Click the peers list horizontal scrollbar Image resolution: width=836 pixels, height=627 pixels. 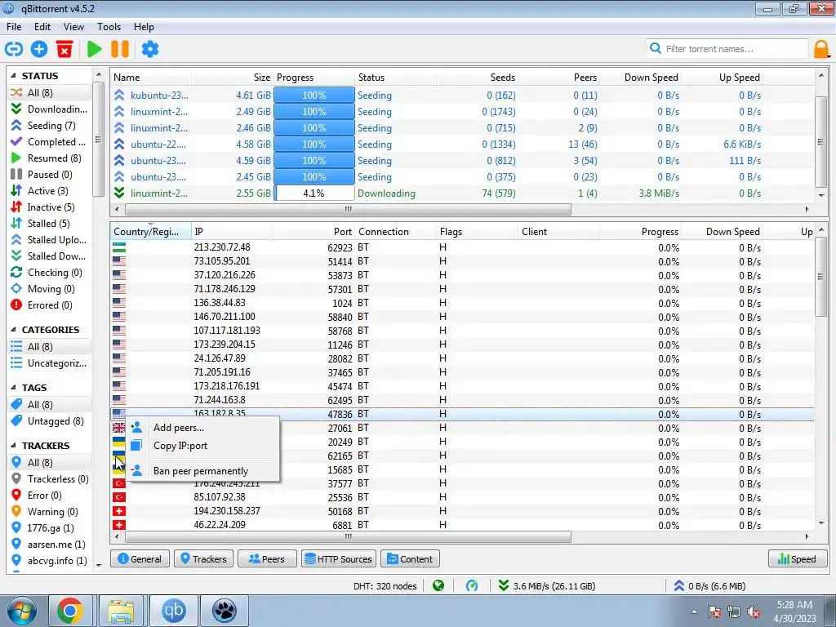[x=348, y=536]
